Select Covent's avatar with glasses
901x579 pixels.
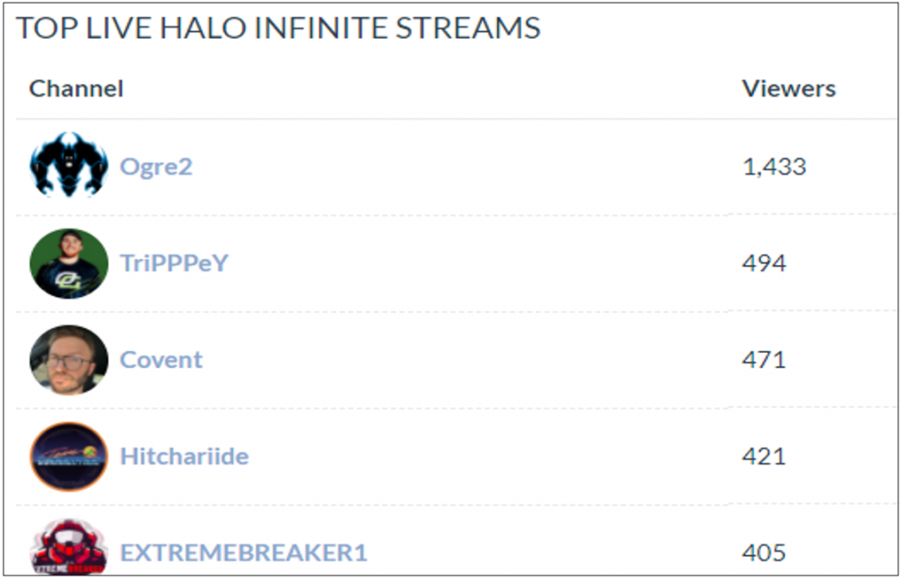(69, 360)
